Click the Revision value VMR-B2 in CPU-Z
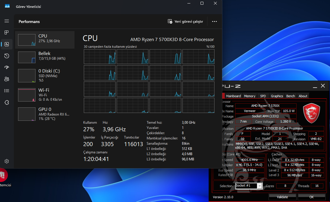This screenshot has width=330, height=202. 316,139
